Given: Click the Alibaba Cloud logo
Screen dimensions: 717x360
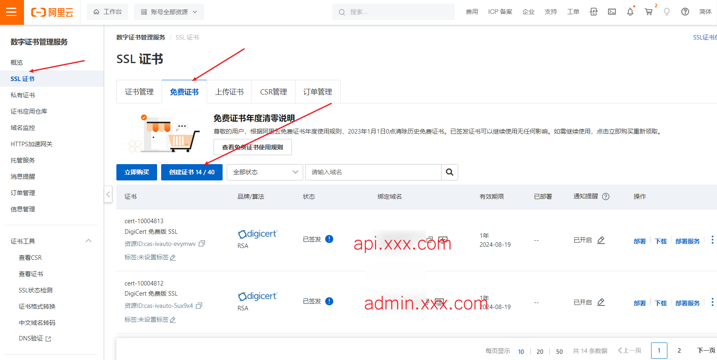Looking at the screenshot, I should click(x=52, y=12).
